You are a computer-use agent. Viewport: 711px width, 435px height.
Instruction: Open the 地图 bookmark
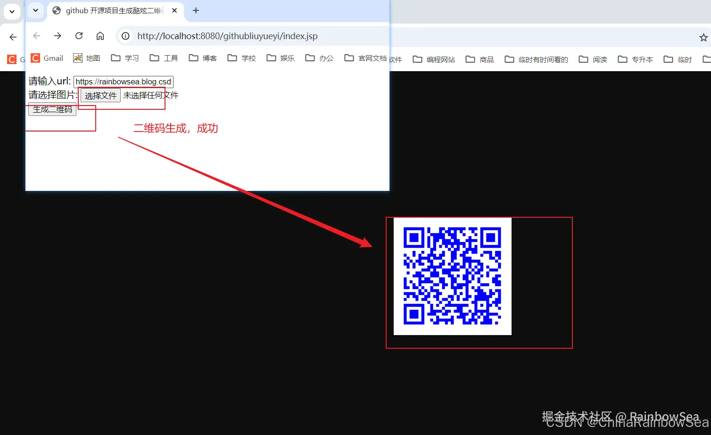coord(87,58)
